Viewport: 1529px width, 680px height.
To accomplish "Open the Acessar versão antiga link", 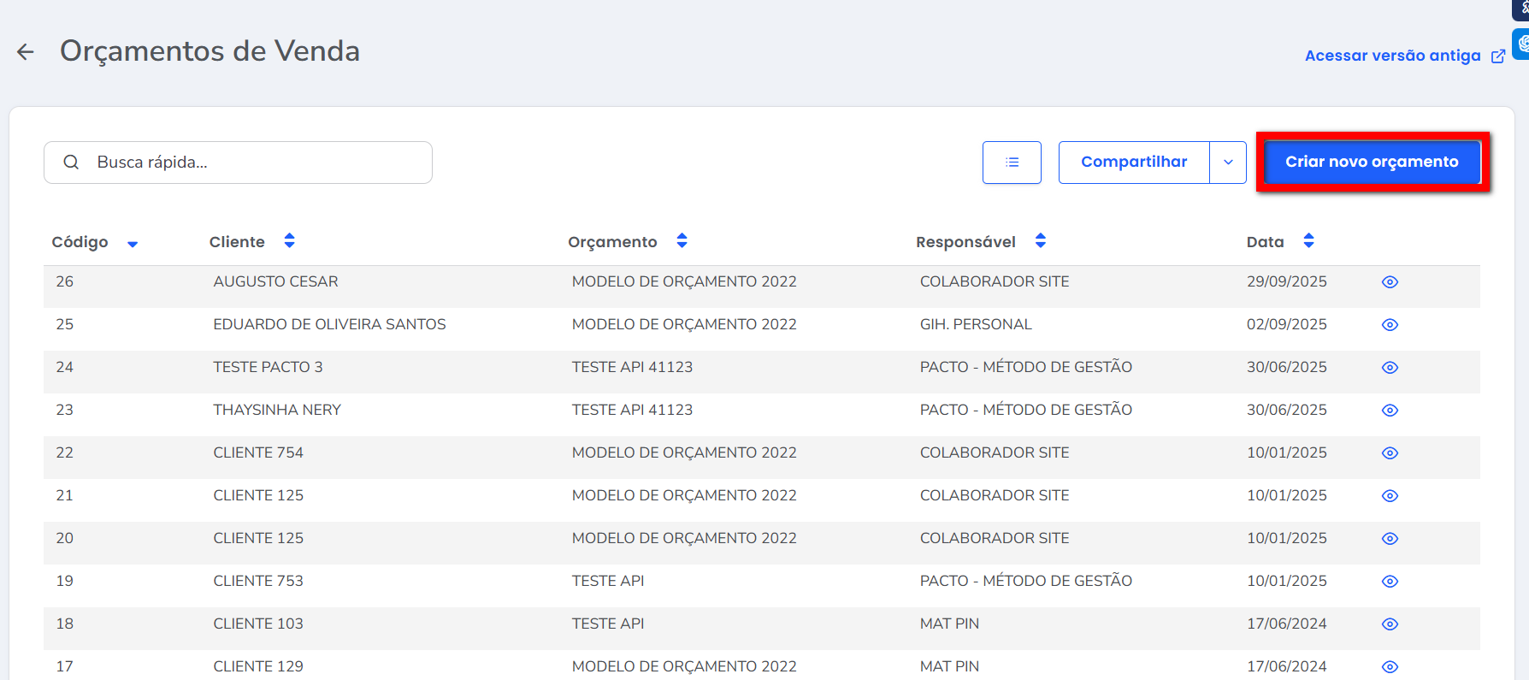I will pyautogui.click(x=1392, y=56).
